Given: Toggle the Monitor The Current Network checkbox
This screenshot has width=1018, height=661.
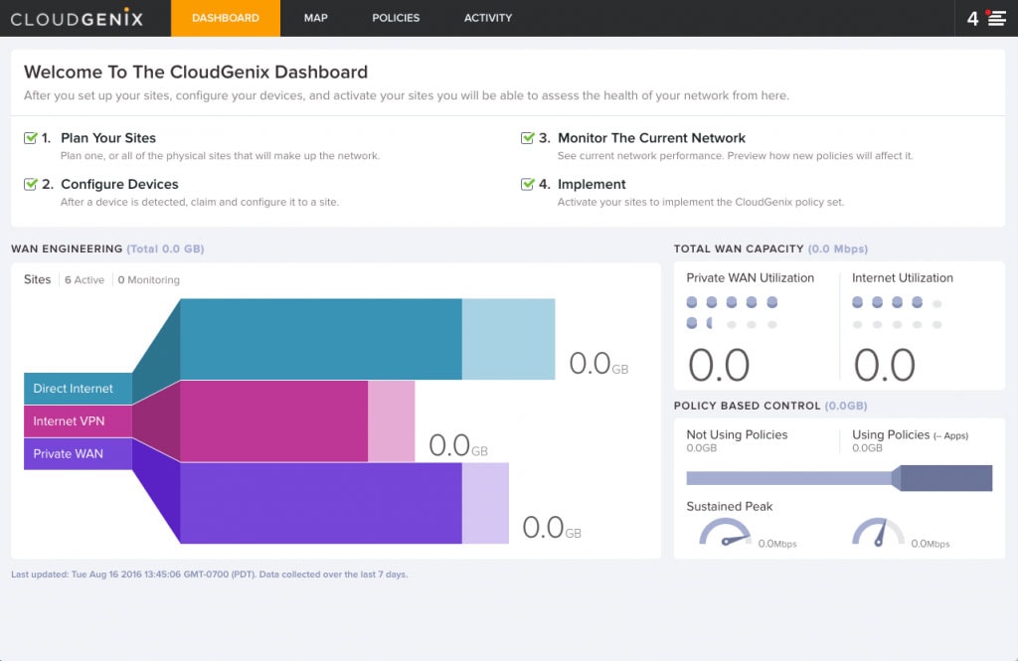Looking at the screenshot, I should 528,138.
